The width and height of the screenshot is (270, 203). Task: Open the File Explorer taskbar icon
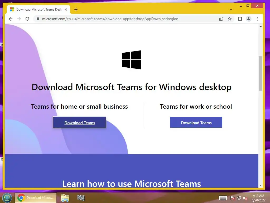point(65,198)
